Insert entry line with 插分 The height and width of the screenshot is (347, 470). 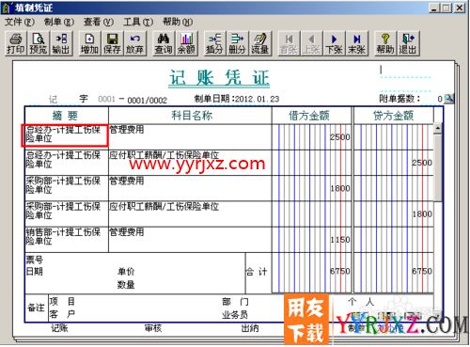pyautogui.click(x=214, y=43)
